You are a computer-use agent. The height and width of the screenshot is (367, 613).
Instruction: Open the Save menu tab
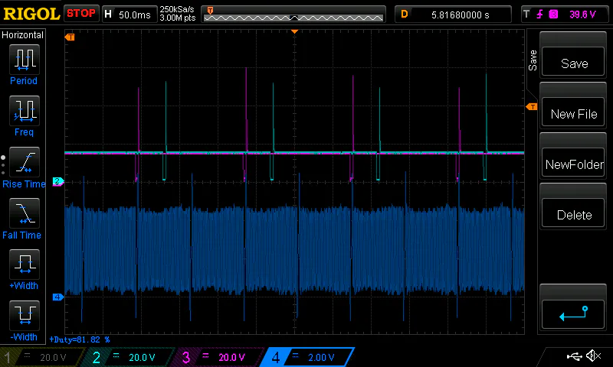533,60
